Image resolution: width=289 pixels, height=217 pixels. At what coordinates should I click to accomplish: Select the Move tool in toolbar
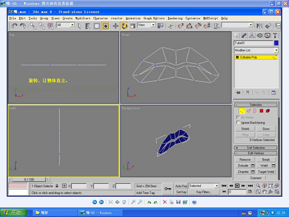click(115, 26)
